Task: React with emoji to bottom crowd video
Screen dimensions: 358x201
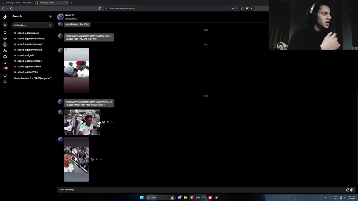Action: pos(92,159)
